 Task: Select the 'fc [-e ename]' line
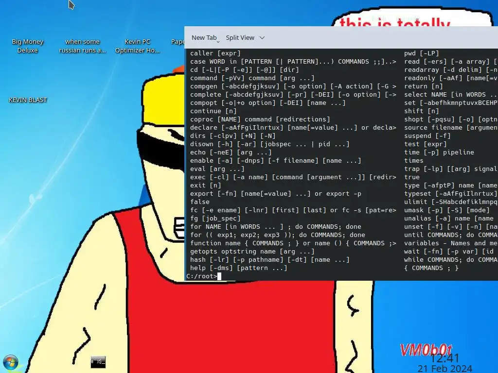coord(293,210)
